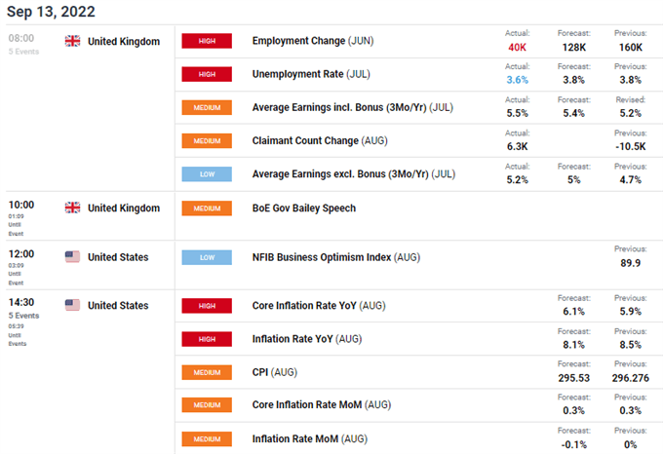Image resolution: width=663 pixels, height=454 pixels.
Task: Click United Kingdom label at 10:00
Action: [124, 208]
